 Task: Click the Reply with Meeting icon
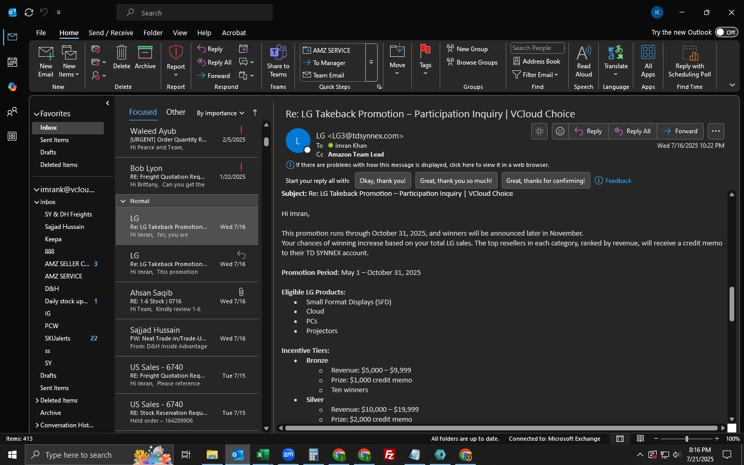click(243, 49)
